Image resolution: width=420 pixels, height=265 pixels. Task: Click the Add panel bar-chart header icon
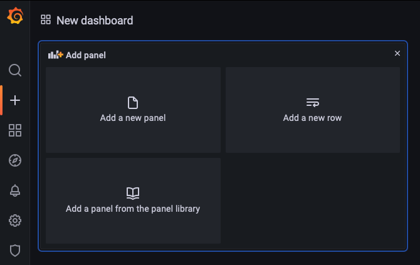tap(56, 55)
